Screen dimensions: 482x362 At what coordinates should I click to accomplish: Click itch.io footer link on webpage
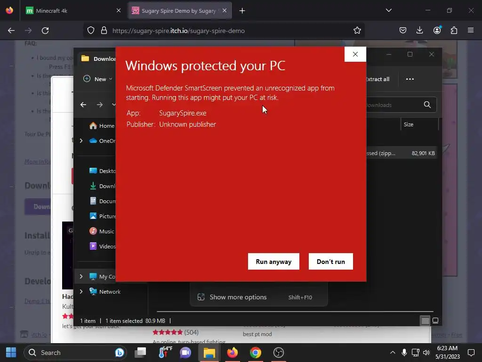coord(39,335)
